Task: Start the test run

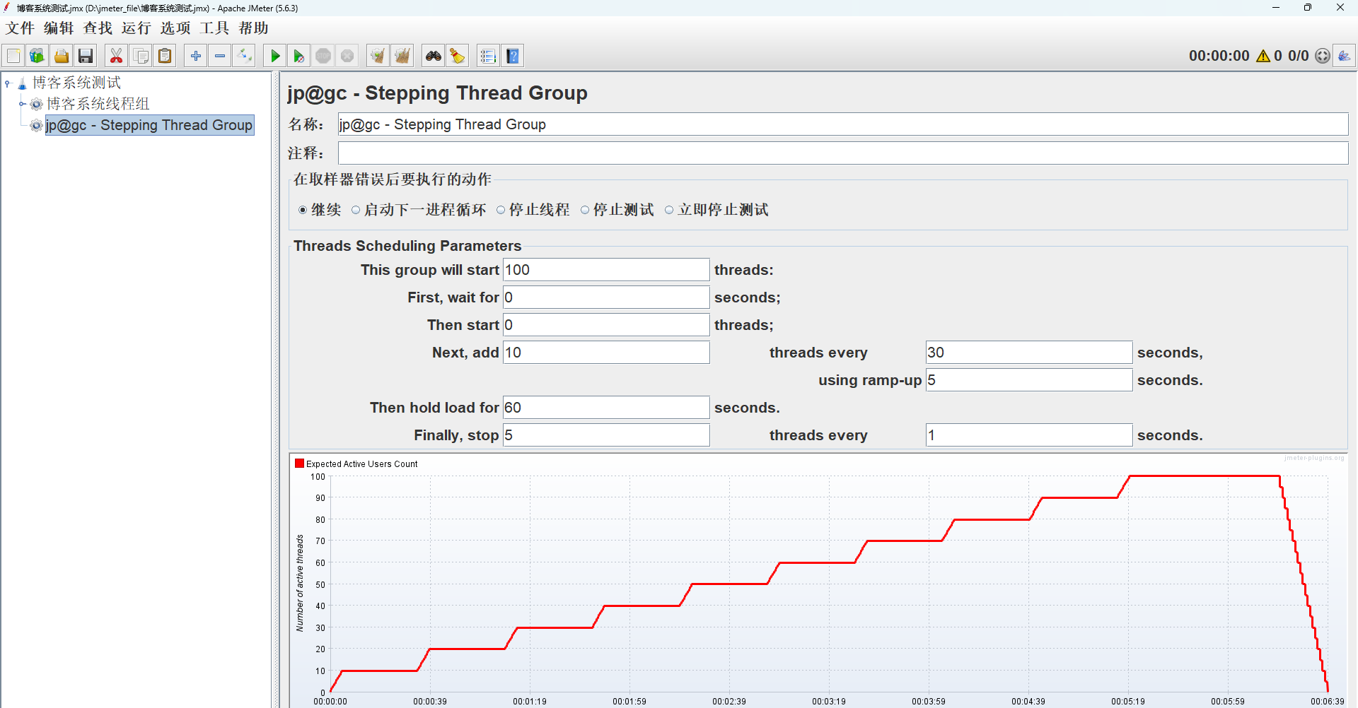Action: click(275, 56)
